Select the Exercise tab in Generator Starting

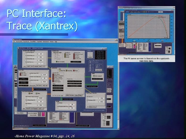pos(36,66)
